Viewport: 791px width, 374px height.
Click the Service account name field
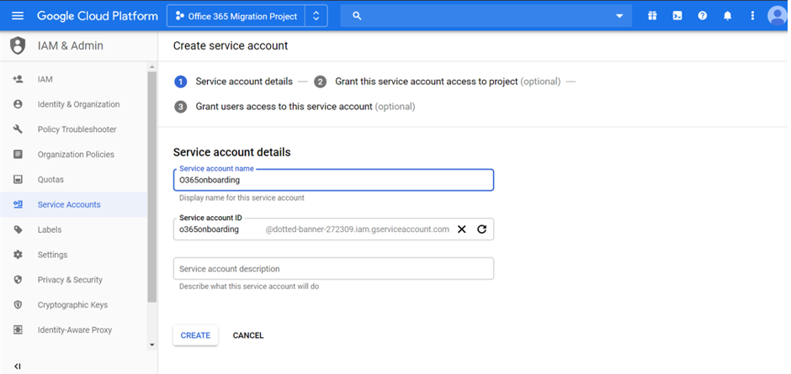pyautogui.click(x=333, y=180)
